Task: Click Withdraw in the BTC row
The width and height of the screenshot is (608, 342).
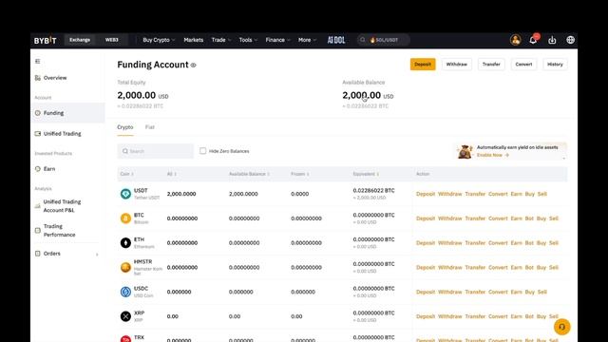Action: tap(449, 218)
